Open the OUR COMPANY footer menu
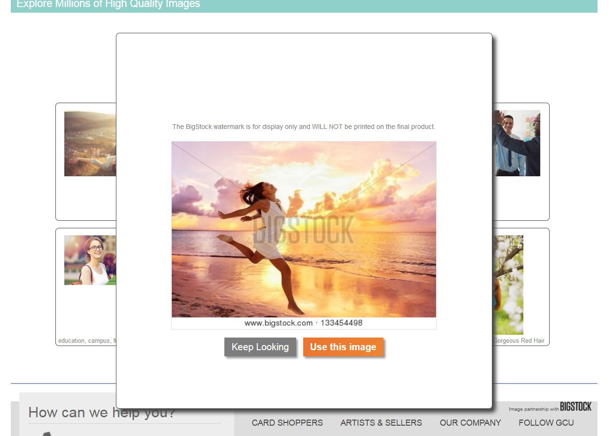This screenshot has height=436, width=613. tap(470, 422)
